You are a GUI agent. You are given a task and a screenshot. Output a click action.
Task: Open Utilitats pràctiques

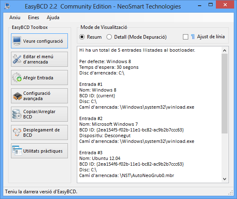point(39,151)
